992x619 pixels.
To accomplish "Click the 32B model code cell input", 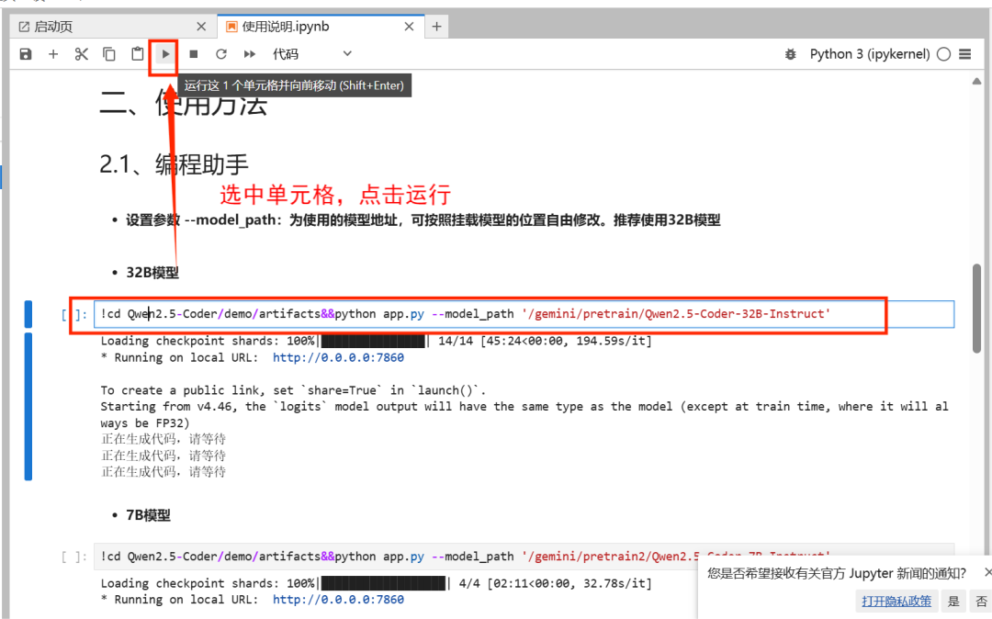I will [x=524, y=314].
